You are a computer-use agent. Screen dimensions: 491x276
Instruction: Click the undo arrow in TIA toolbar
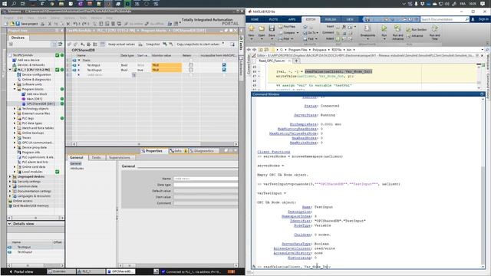point(75,24)
